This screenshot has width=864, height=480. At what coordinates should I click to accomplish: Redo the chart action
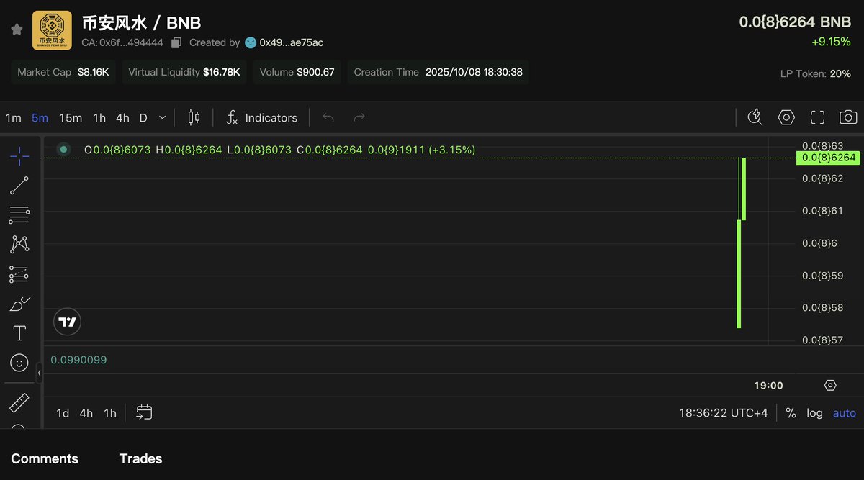tap(359, 117)
